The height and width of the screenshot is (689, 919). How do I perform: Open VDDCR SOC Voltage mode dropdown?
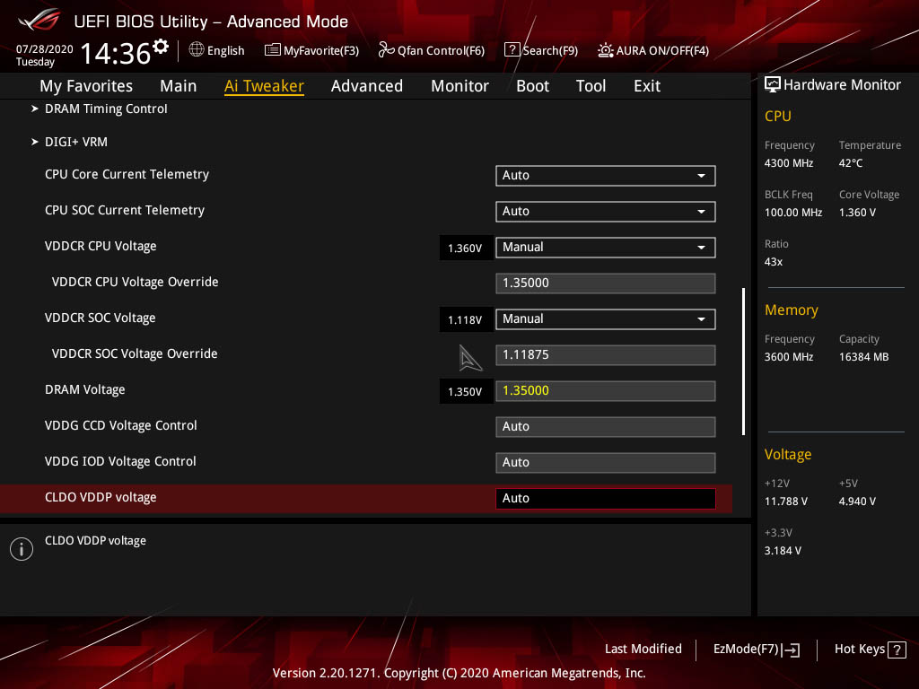pyautogui.click(x=606, y=319)
